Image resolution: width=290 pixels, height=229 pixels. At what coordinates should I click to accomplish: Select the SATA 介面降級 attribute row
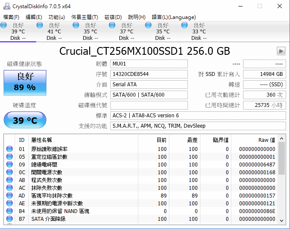tap(140, 219)
